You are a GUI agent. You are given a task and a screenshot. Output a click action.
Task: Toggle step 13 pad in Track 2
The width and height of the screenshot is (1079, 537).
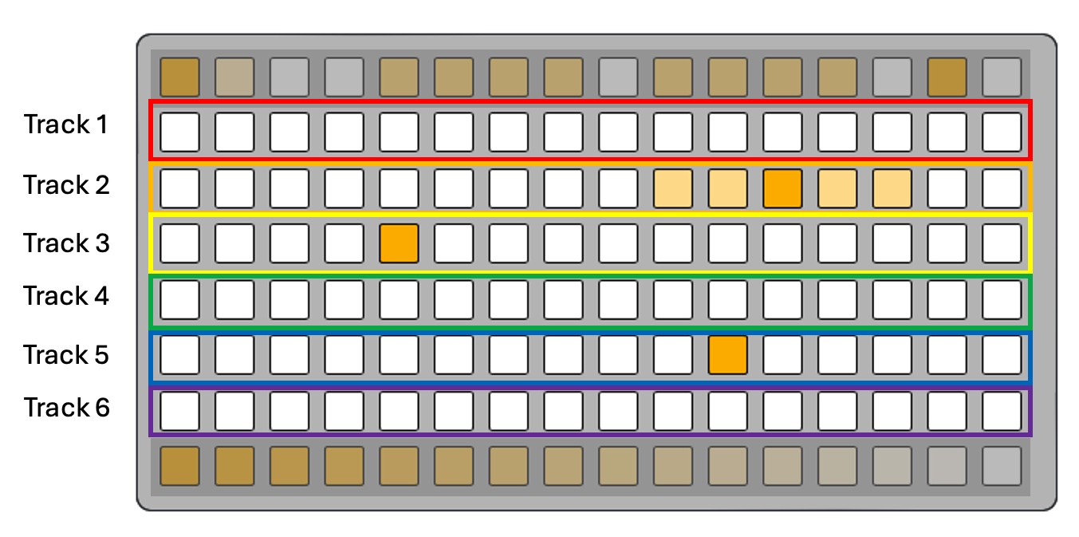pos(837,188)
